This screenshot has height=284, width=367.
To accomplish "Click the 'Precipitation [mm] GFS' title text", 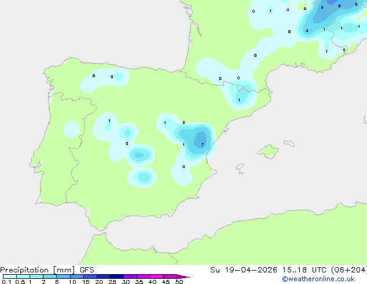I will tap(47, 270).
